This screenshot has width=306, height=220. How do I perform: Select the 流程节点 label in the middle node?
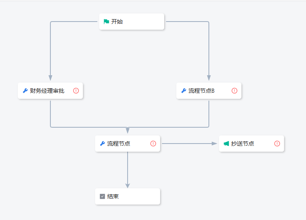(119, 144)
